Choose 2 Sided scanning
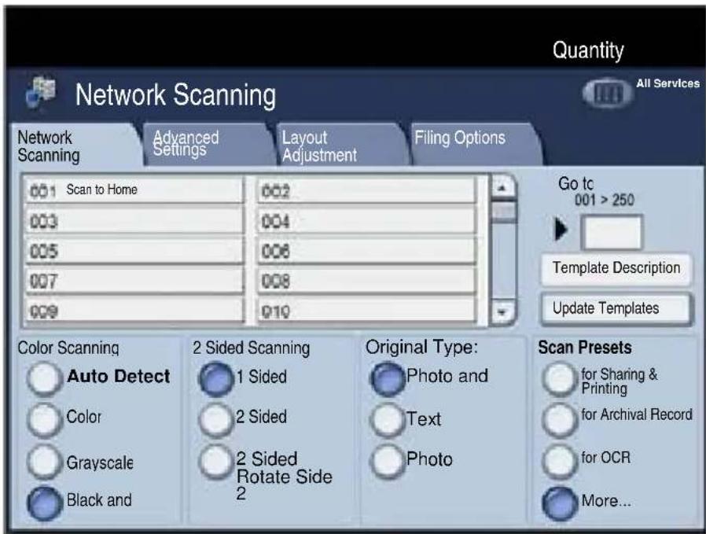 pyautogui.click(x=215, y=420)
